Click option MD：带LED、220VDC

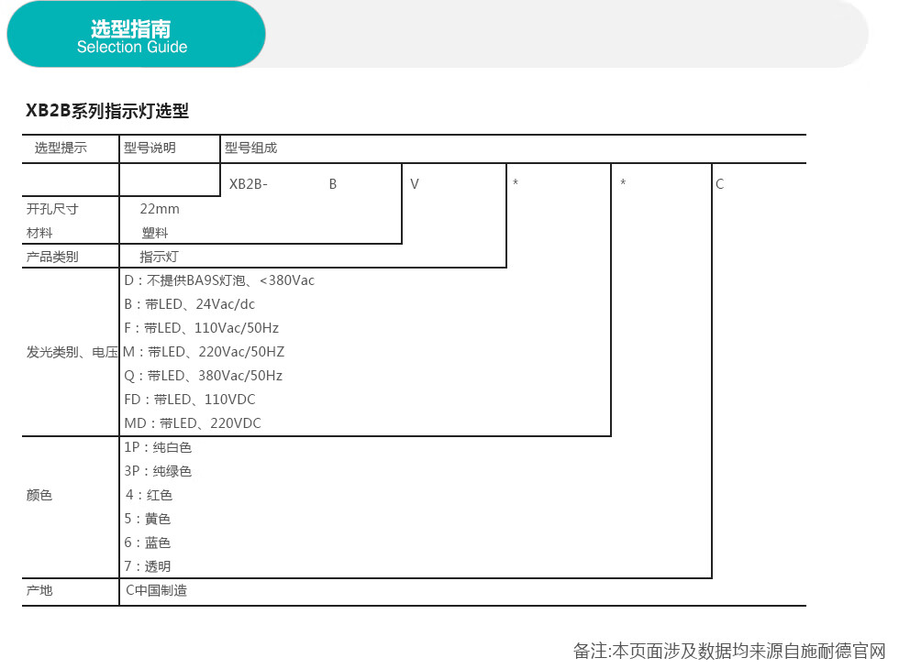point(193,423)
